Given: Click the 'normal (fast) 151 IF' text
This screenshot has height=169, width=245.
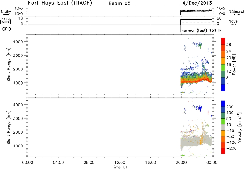Looking at the screenshot, I should (x=202, y=30).
